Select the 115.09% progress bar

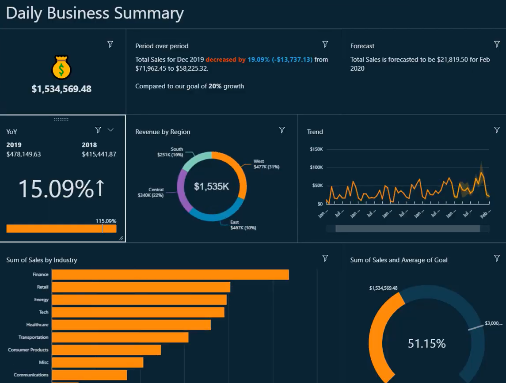(x=62, y=228)
